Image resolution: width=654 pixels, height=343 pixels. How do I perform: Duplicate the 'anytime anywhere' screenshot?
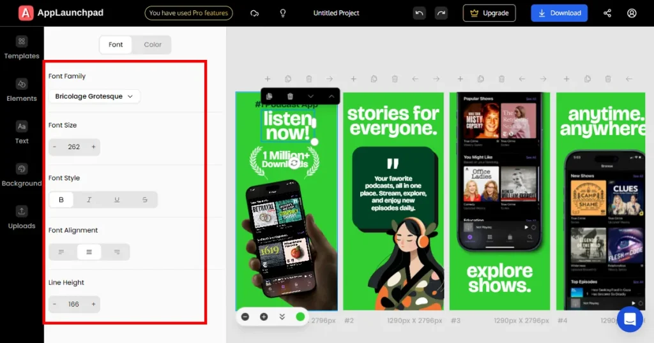coord(588,78)
